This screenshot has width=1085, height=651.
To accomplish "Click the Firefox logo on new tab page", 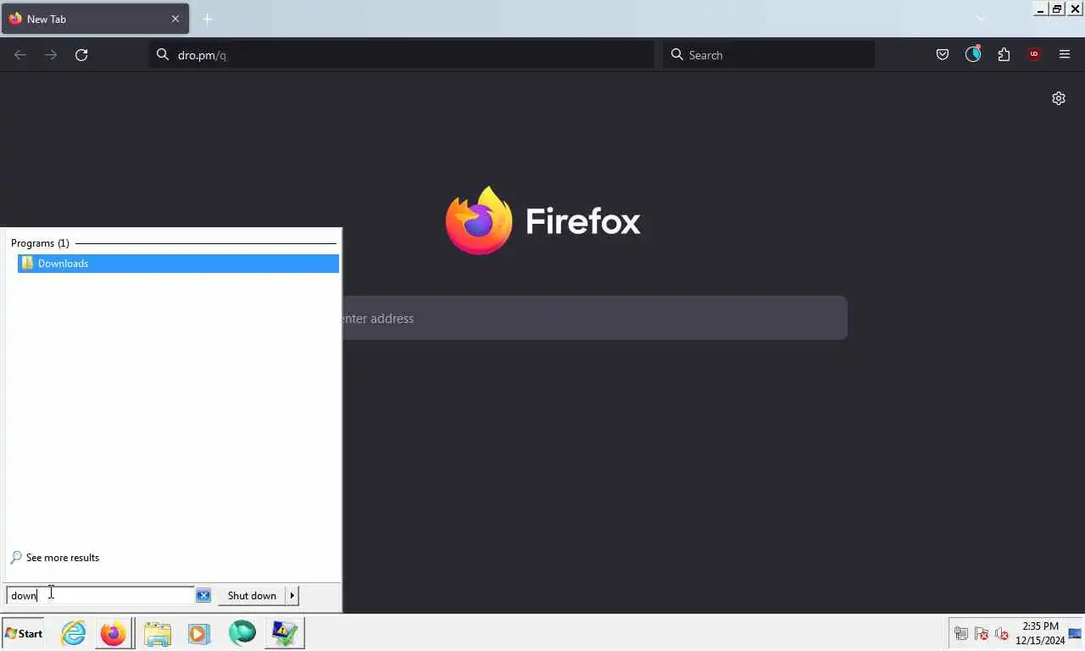I will point(479,220).
